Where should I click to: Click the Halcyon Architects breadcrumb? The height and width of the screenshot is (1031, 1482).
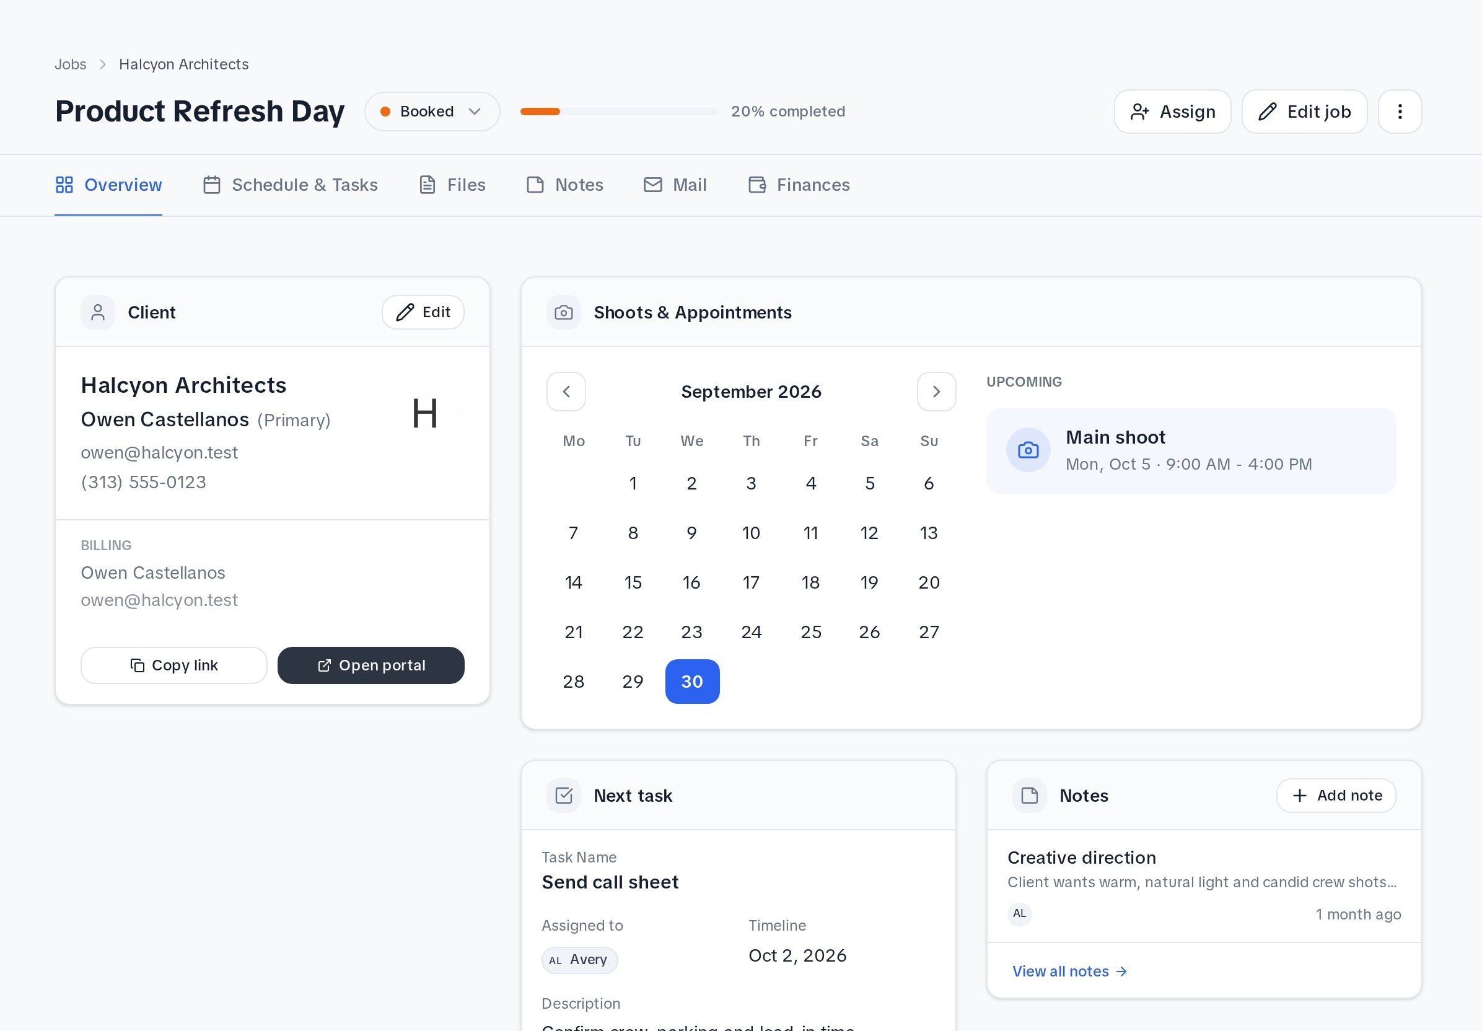click(183, 64)
